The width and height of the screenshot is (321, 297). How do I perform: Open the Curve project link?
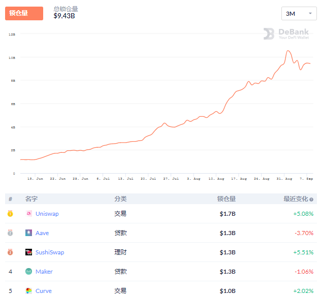click(43, 291)
